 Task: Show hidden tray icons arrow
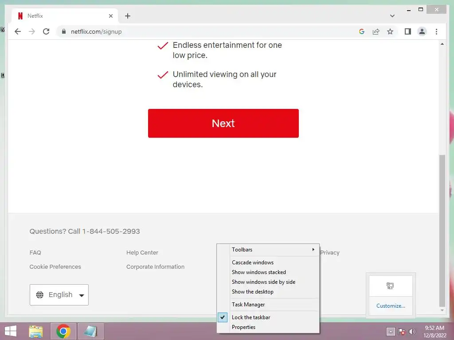tap(390, 331)
